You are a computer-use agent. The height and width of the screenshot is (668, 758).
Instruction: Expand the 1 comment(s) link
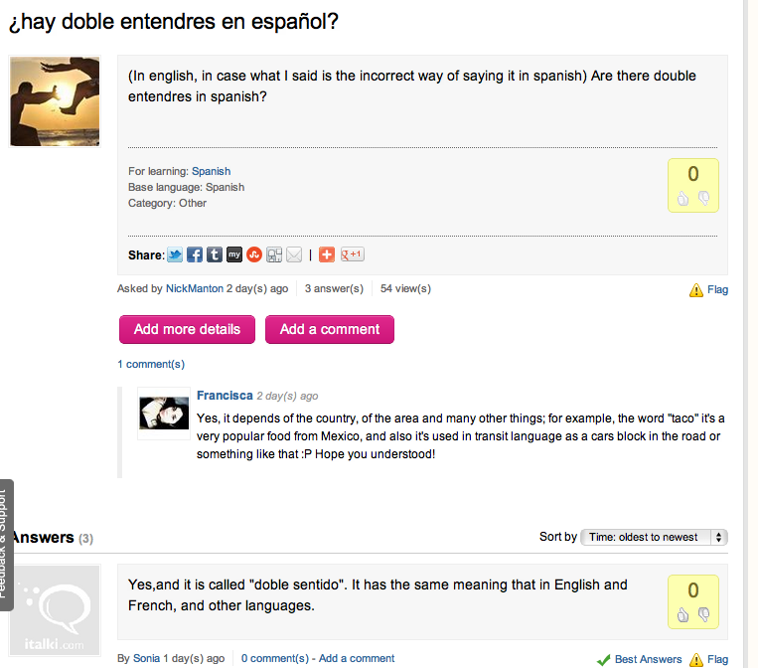pos(151,364)
